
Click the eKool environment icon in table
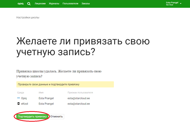tap(18, 104)
